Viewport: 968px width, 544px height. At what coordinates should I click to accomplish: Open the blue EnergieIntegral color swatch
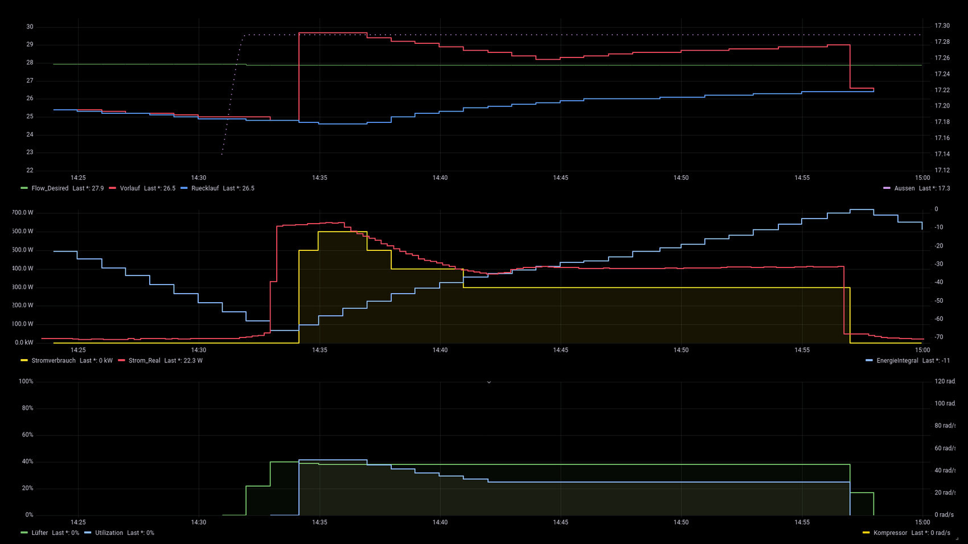(x=869, y=361)
